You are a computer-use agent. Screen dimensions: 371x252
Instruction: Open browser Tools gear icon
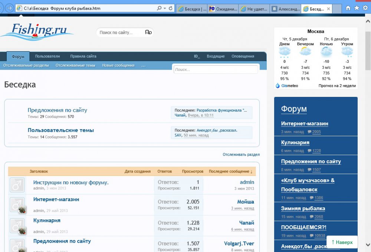(365, 8)
